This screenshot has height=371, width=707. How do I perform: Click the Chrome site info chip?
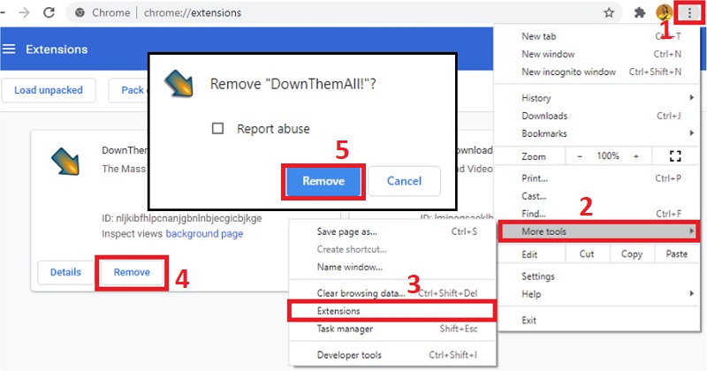103,12
